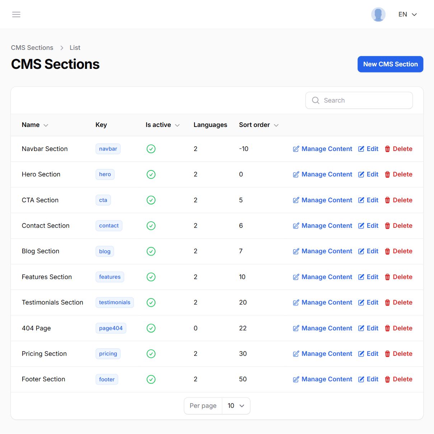Click the active checkmark for Blog Section

pos(151,251)
